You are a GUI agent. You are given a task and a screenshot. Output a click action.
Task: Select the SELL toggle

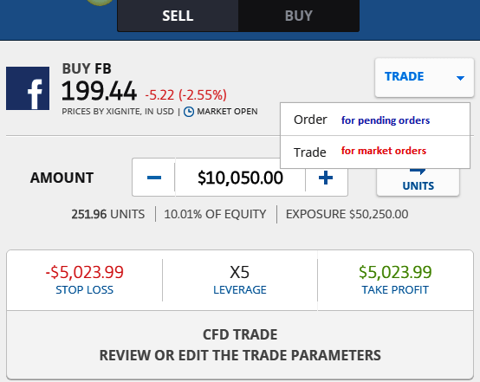(x=178, y=16)
